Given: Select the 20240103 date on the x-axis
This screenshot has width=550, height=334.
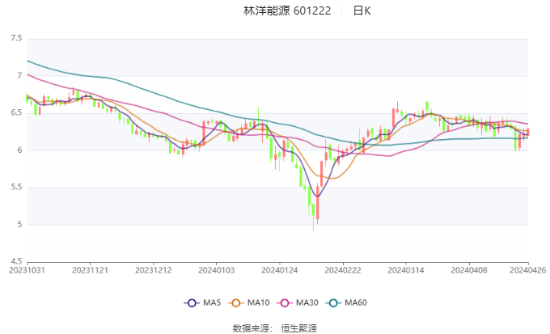Looking at the screenshot, I should 217,270.
